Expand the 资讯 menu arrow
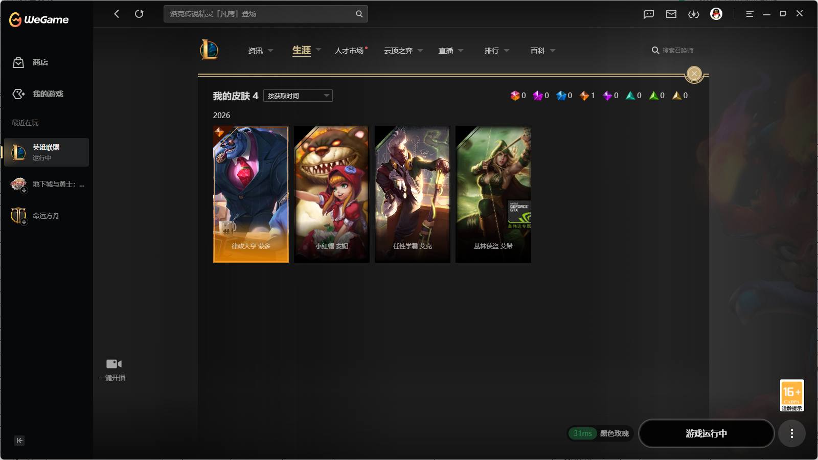This screenshot has width=818, height=460. pyautogui.click(x=270, y=51)
